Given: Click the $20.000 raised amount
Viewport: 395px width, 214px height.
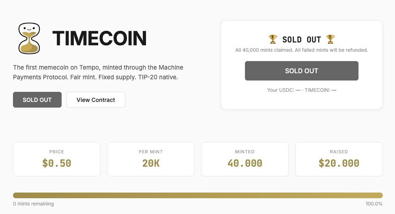Looking at the screenshot, I should click(x=339, y=163).
